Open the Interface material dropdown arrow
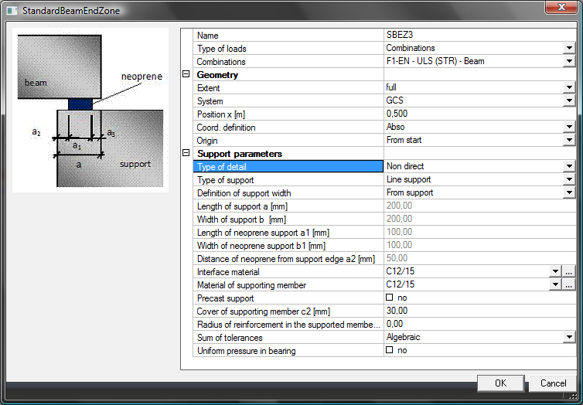Screen dimensions: 583x405 pos(554,271)
